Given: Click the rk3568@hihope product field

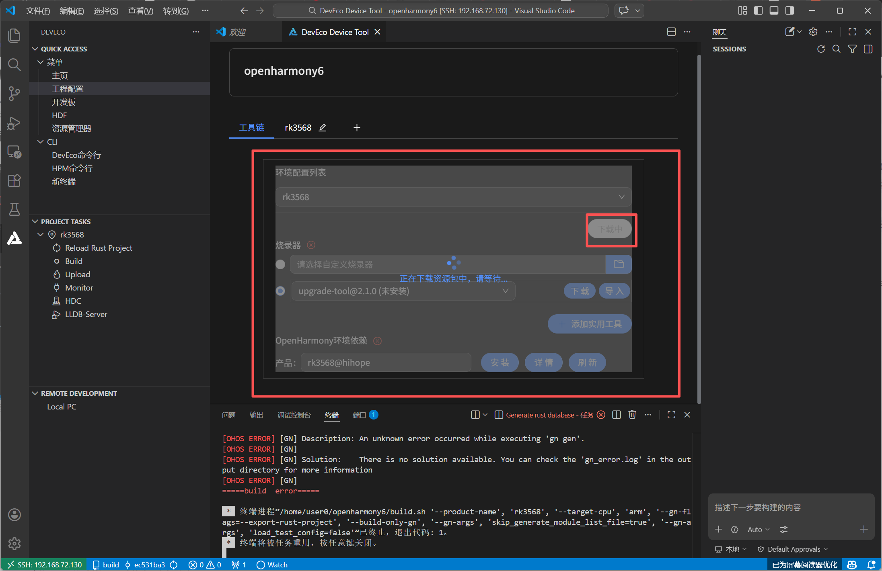Looking at the screenshot, I should [385, 362].
